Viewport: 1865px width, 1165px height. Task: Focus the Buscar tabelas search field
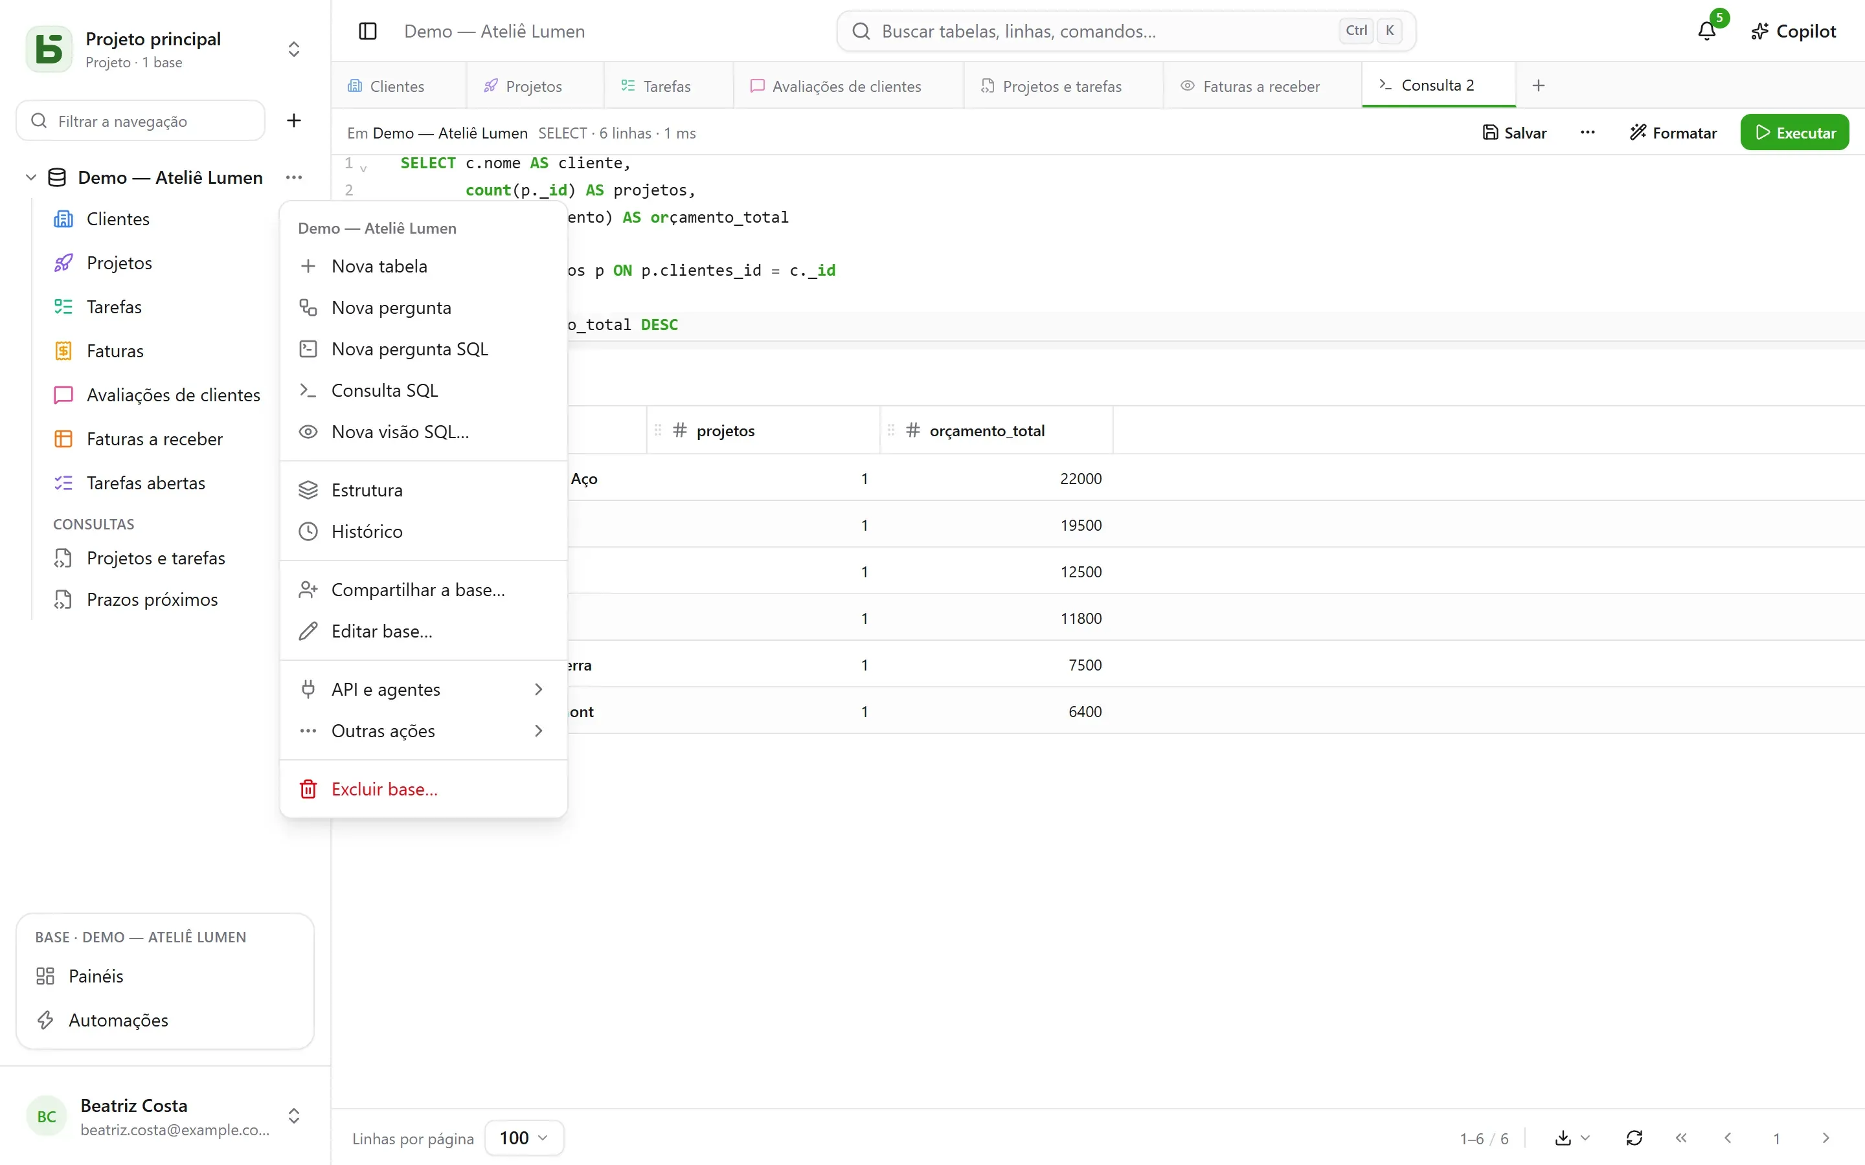click(x=1125, y=31)
